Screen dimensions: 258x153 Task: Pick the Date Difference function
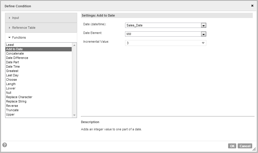(39, 58)
